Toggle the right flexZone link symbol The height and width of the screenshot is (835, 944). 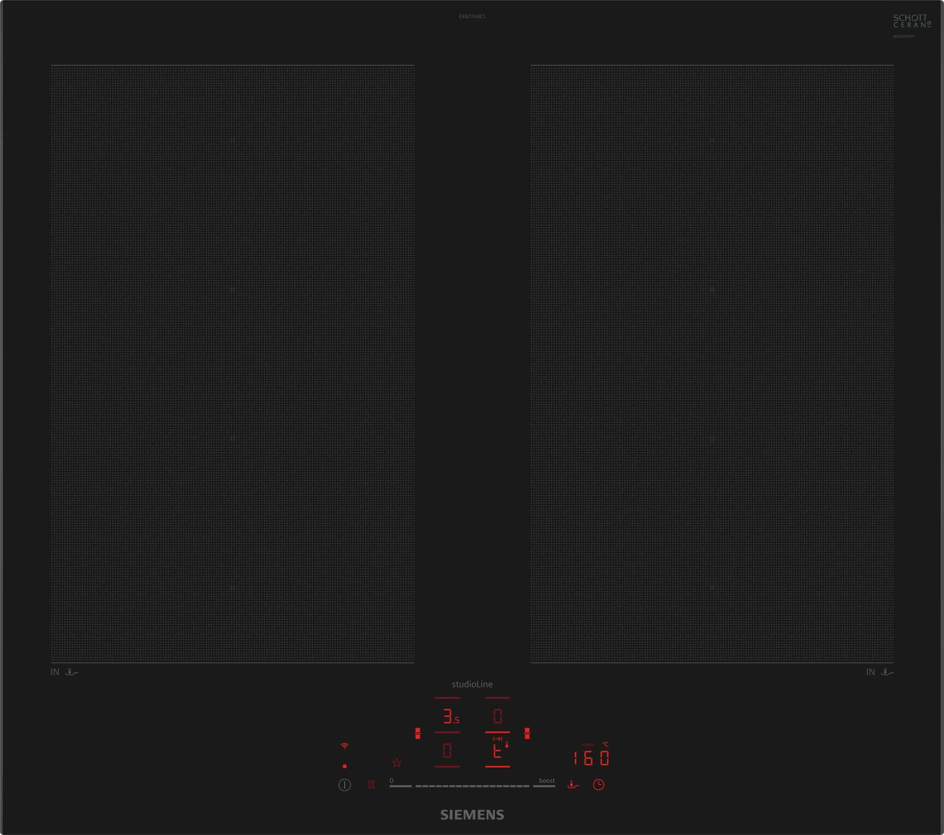click(x=527, y=733)
